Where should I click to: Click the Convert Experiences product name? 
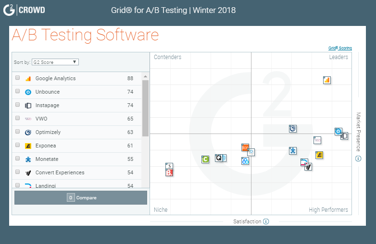[60, 172]
